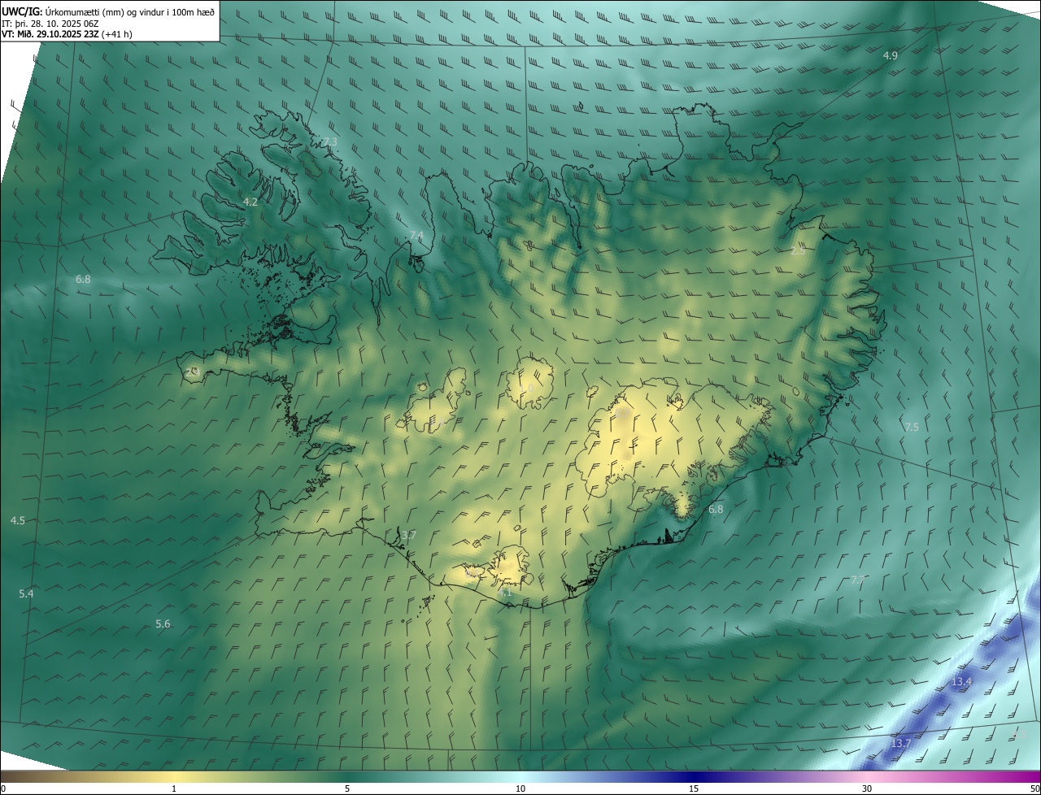This screenshot has width=1041, height=795.
Task: Click the 1.0 value on the central glacier
Action: click(528, 389)
